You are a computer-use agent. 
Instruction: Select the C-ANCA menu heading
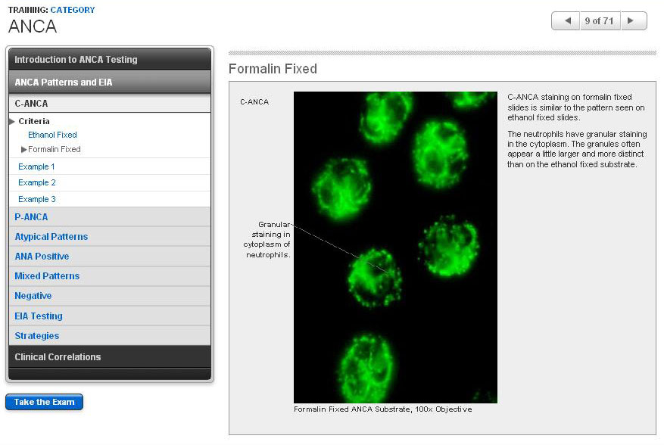click(31, 104)
